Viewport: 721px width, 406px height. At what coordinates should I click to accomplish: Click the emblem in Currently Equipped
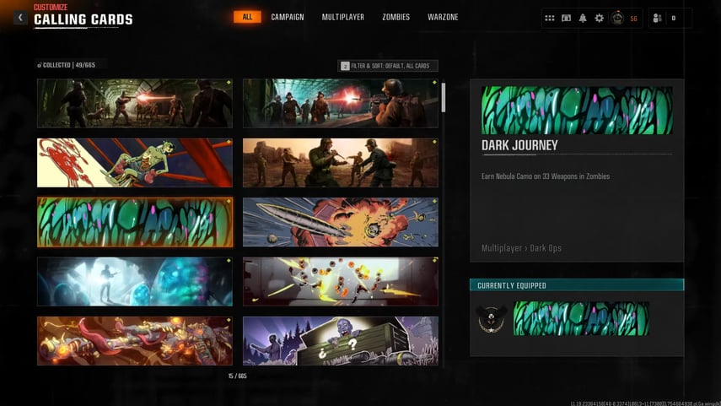click(491, 319)
